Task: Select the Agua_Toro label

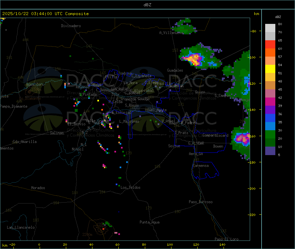Action: pos(35,84)
